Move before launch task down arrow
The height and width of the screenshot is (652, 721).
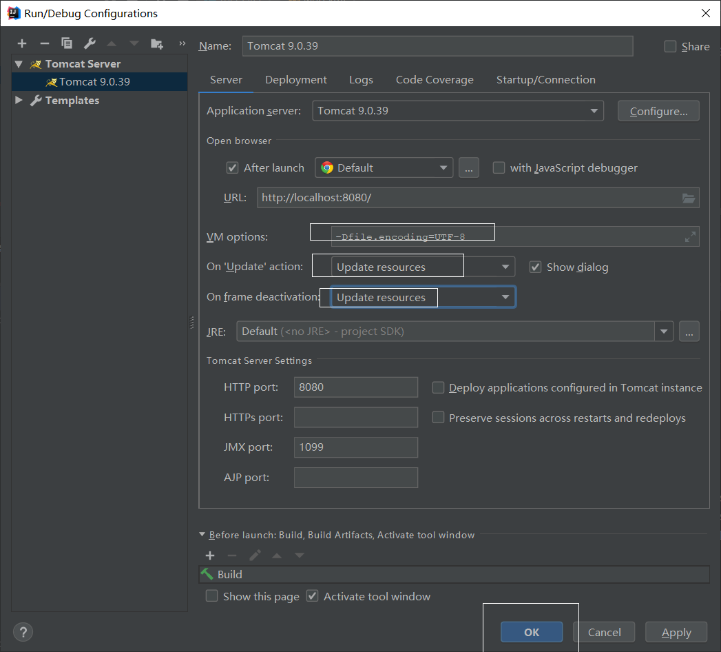point(300,556)
